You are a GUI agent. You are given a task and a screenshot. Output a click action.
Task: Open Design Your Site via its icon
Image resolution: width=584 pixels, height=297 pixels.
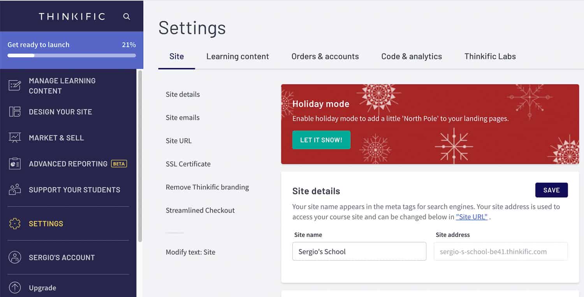[15, 112]
